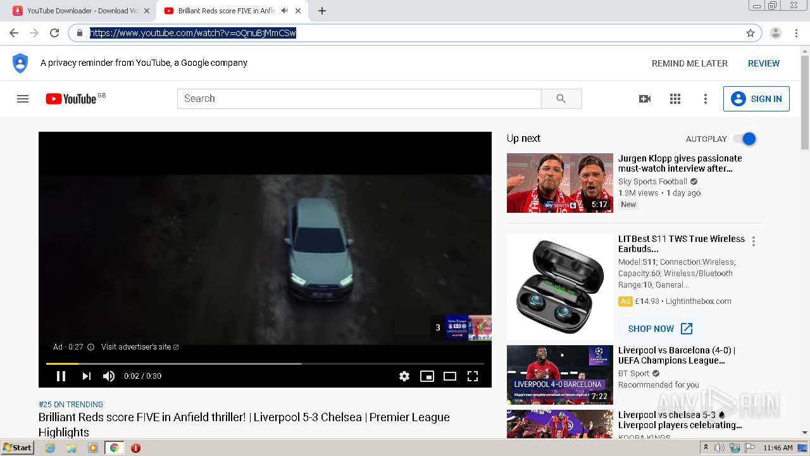Click Chrome taskbar icon
The height and width of the screenshot is (456, 810).
[114, 448]
